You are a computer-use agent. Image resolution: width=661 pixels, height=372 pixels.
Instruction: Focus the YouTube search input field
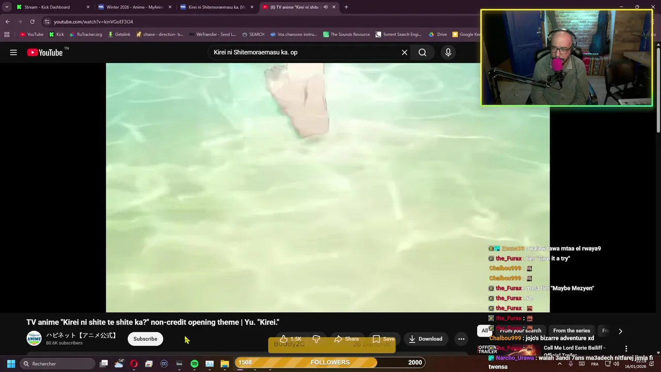(x=305, y=52)
